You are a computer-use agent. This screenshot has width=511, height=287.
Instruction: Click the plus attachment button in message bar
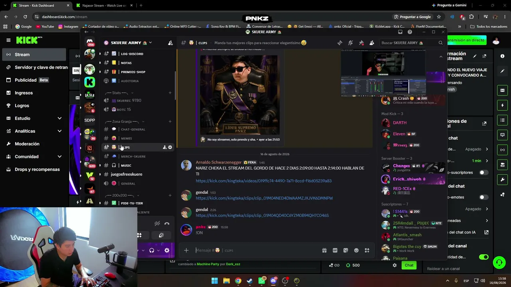click(x=186, y=250)
